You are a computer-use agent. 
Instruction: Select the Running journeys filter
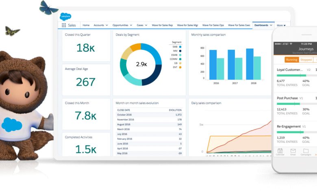(291, 60)
